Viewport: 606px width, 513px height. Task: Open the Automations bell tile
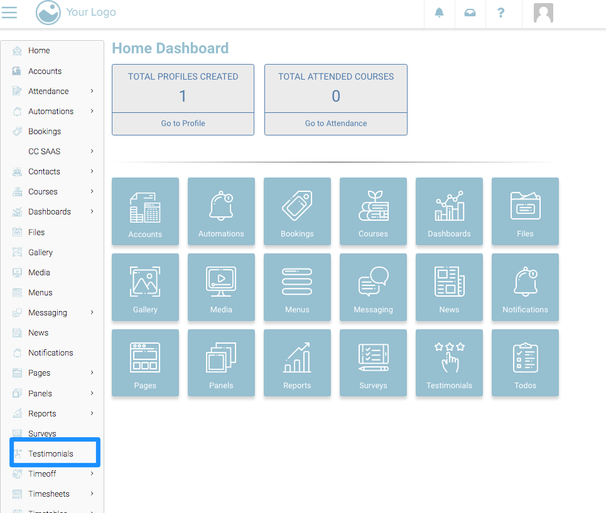click(x=221, y=211)
